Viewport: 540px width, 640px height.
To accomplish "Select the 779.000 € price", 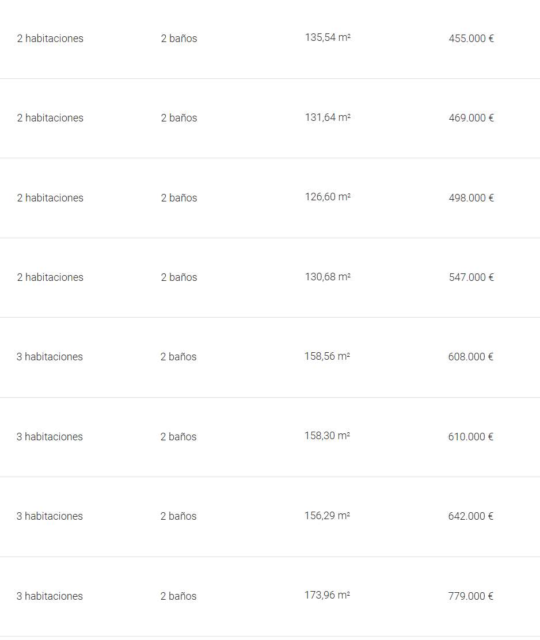I will pyautogui.click(x=470, y=596).
